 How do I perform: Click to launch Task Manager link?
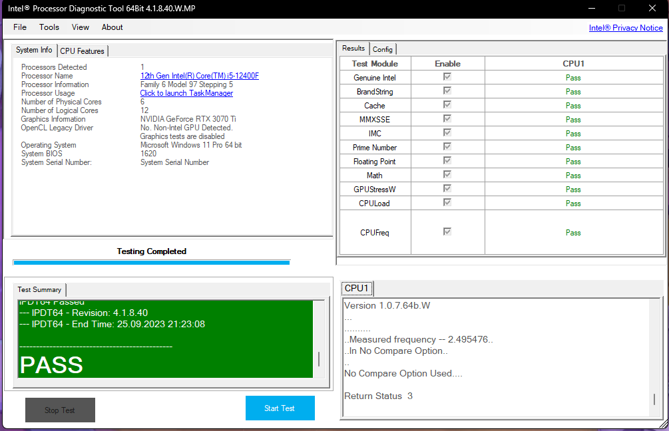point(186,93)
